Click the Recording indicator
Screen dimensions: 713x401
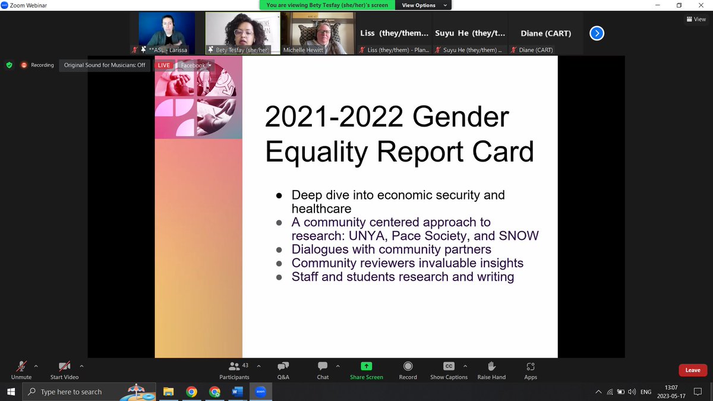pyautogui.click(x=37, y=65)
